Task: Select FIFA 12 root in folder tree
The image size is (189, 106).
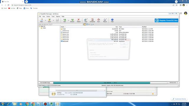Action: click(43, 26)
